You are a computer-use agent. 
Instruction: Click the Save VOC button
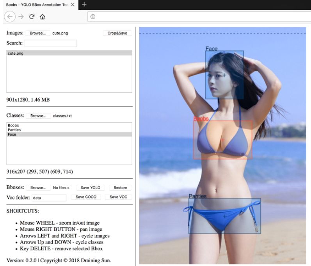coord(118,197)
